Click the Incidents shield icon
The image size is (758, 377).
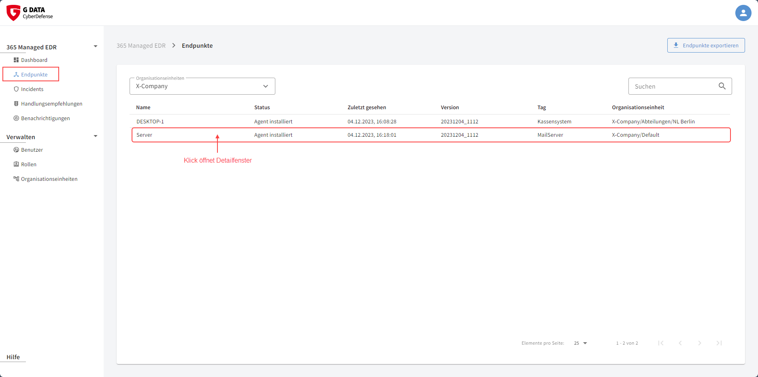click(x=16, y=89)
